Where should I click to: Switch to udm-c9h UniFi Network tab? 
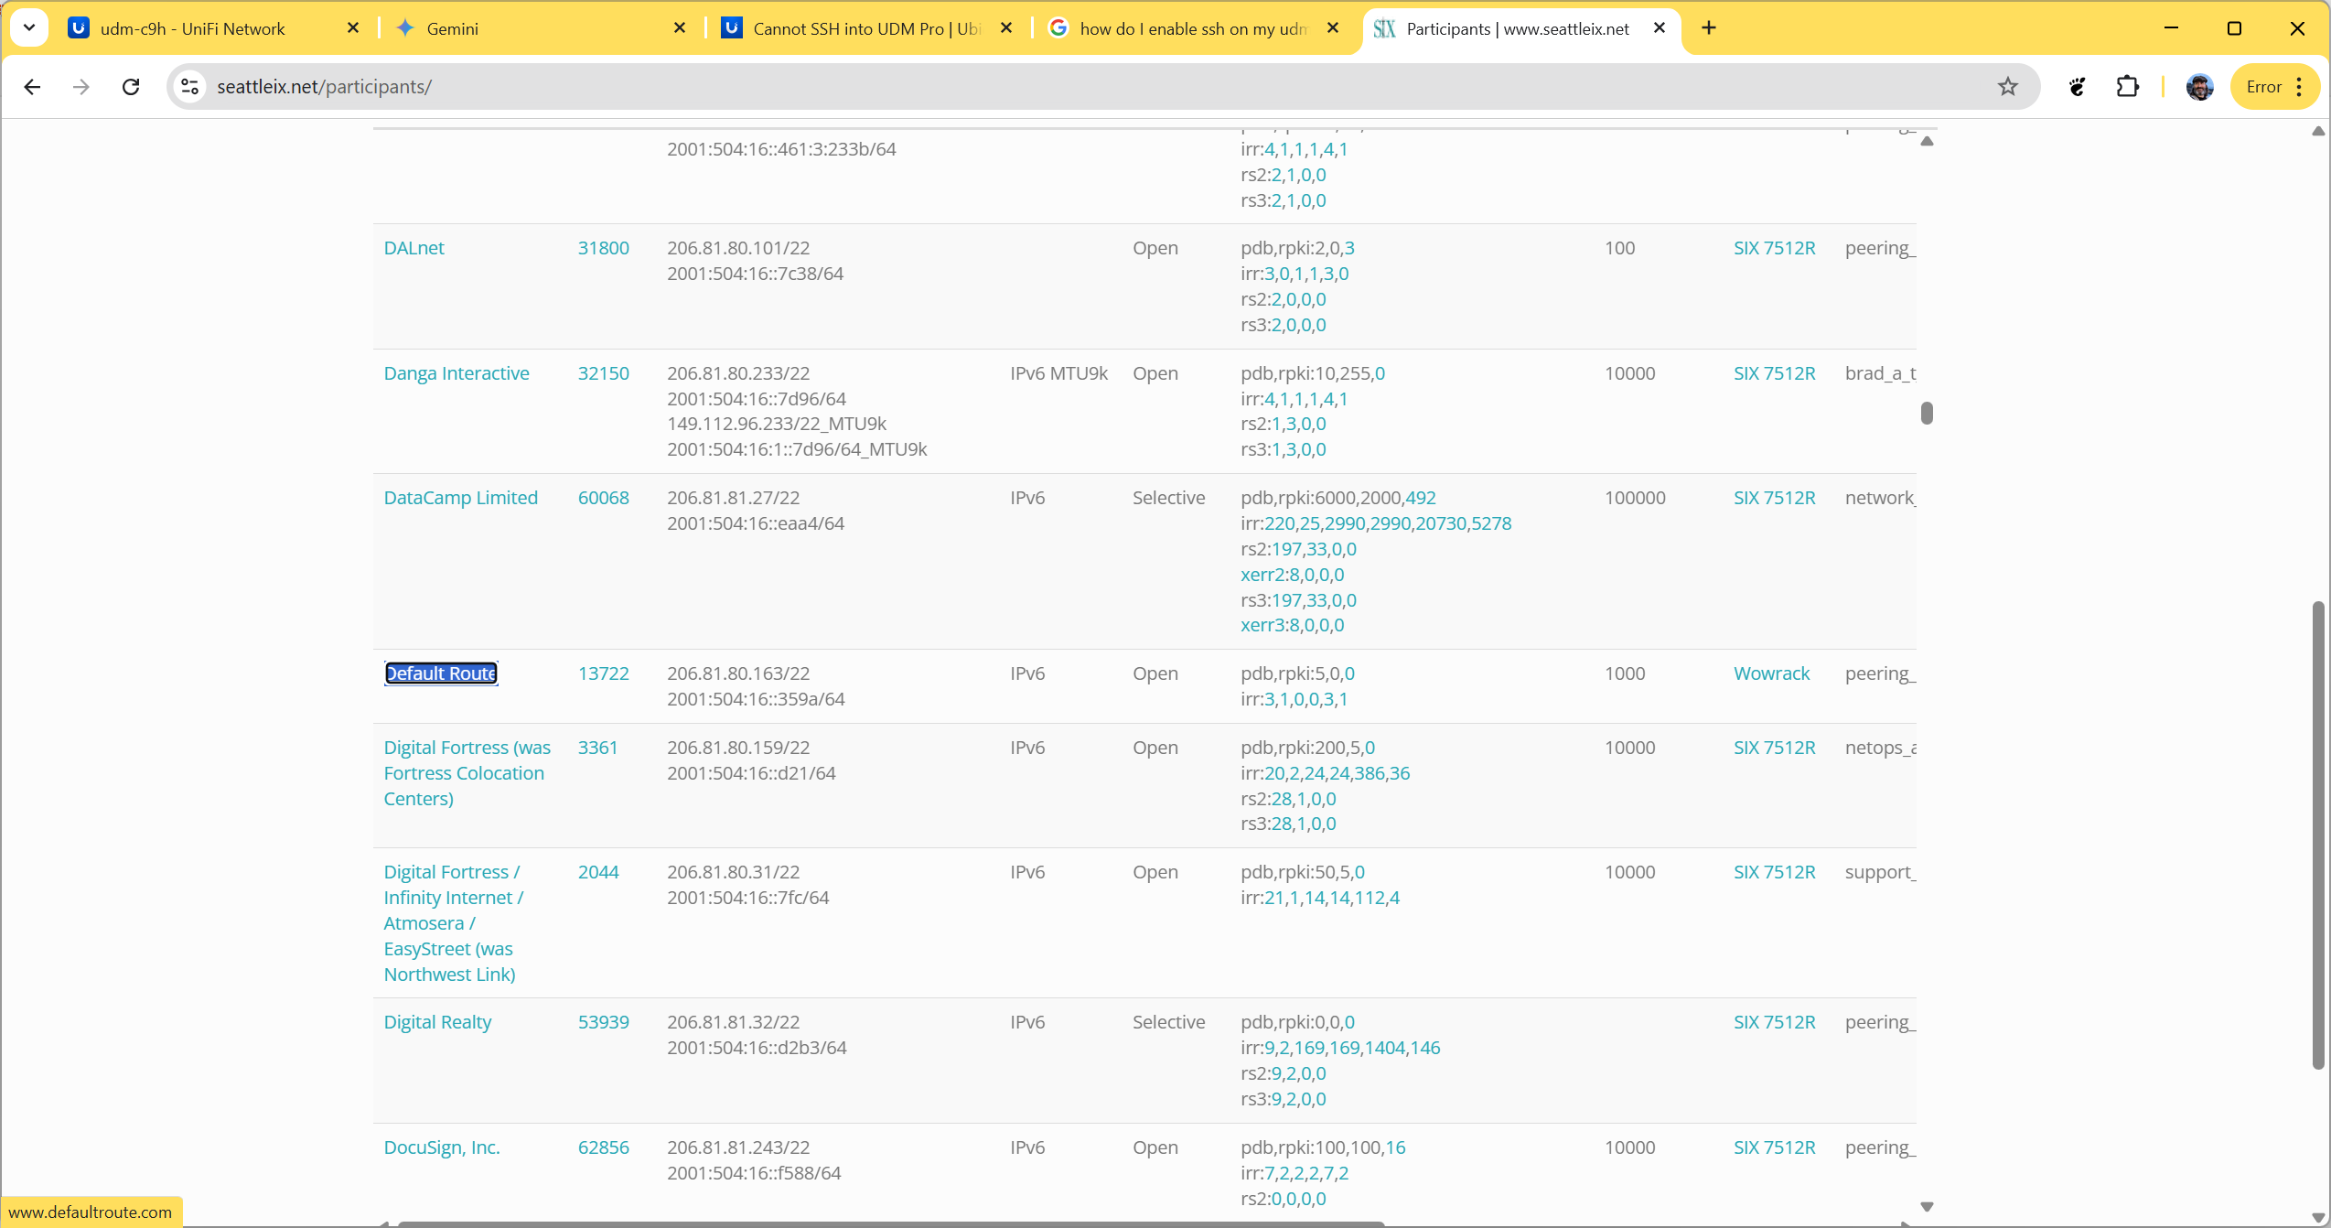pyautogui.click(x=192, y=28)
